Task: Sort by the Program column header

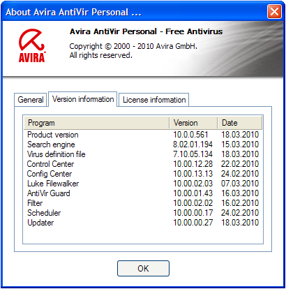Action: coord(97,123)
